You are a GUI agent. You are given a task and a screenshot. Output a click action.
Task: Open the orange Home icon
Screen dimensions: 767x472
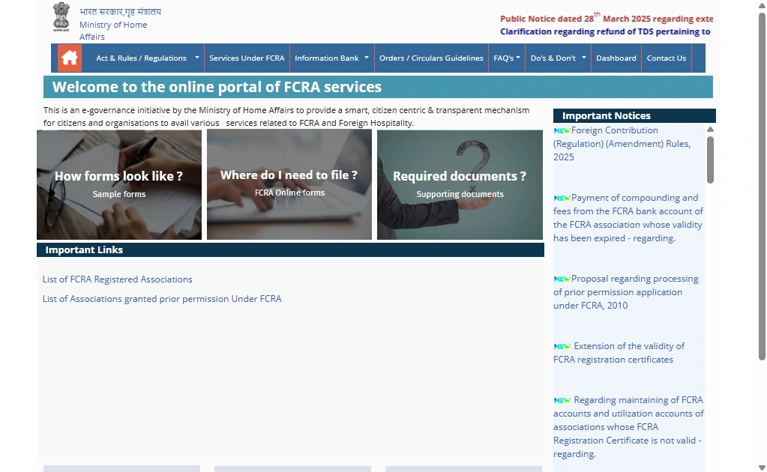(70, 58)
